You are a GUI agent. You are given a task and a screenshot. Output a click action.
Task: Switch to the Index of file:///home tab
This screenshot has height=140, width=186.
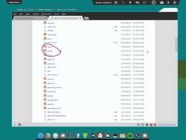click(x=65, y=18)
